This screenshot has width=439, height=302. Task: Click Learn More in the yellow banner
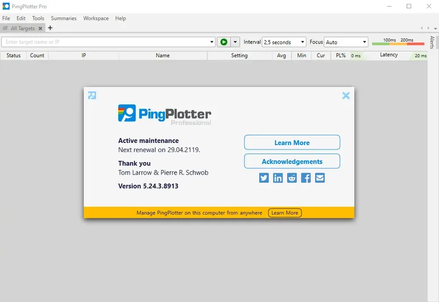click(285, 213)
